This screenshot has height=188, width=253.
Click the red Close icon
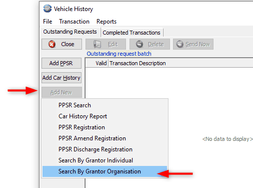click(52, 44)
